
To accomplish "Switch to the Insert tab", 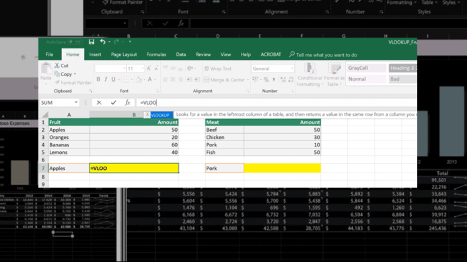I will [95, 54].
